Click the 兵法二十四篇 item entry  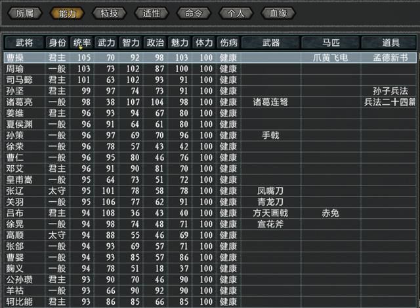point(390,102)
